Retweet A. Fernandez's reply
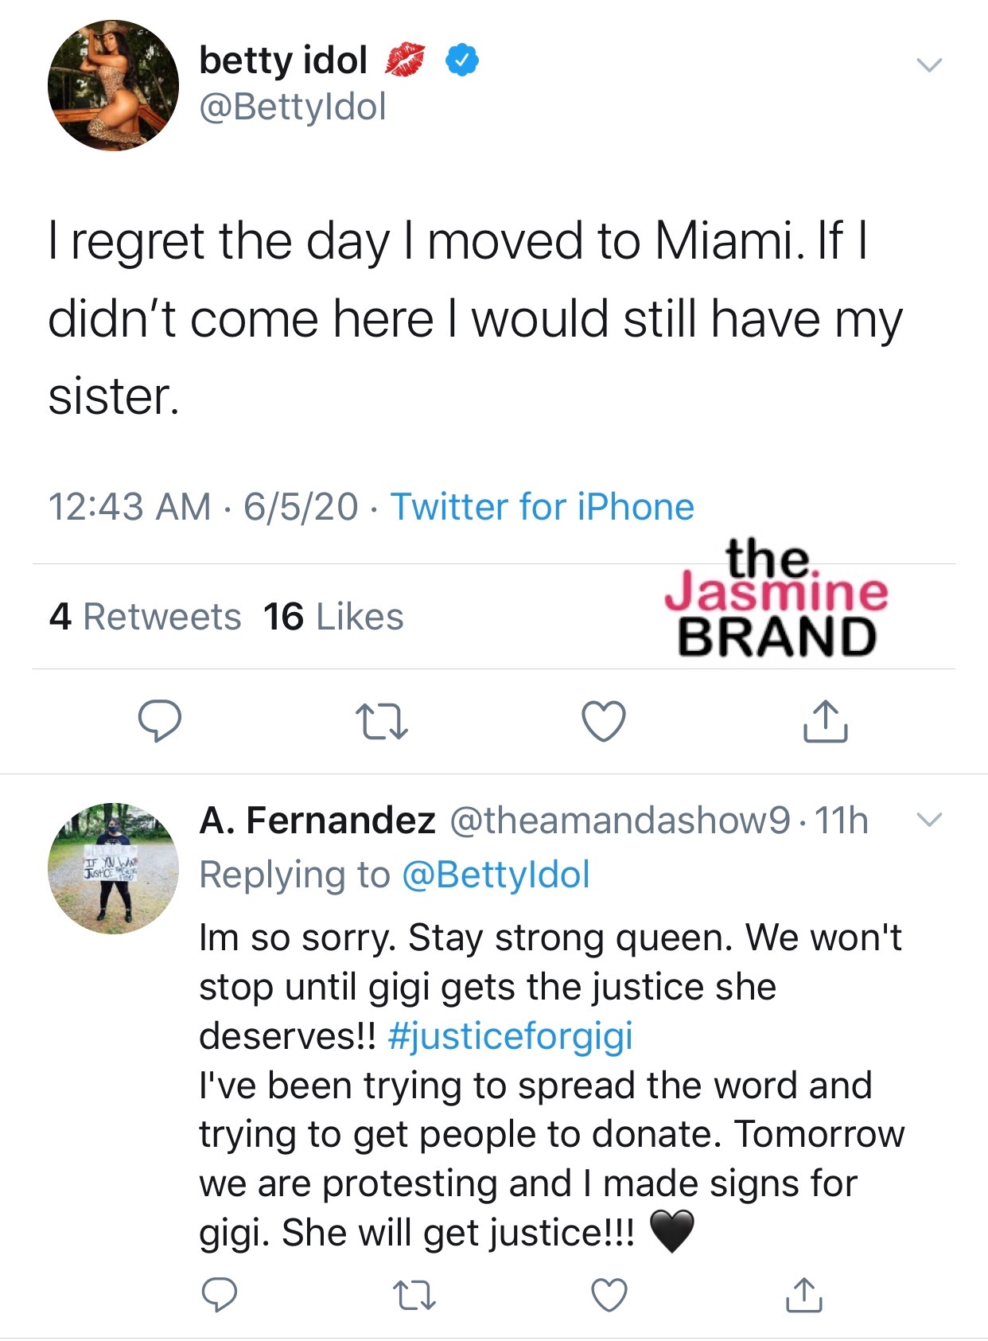Screen dimensions: 988x1341 coord(414,1295)
